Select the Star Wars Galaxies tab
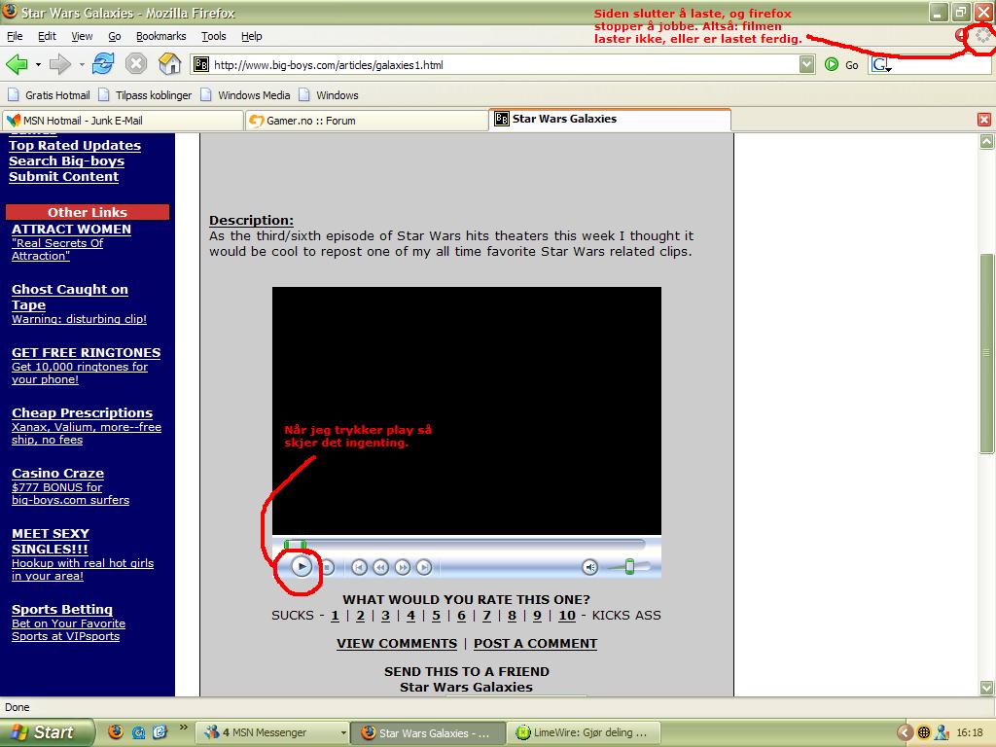996x747 pixels. pyautogui.click(x=610, y=119)
